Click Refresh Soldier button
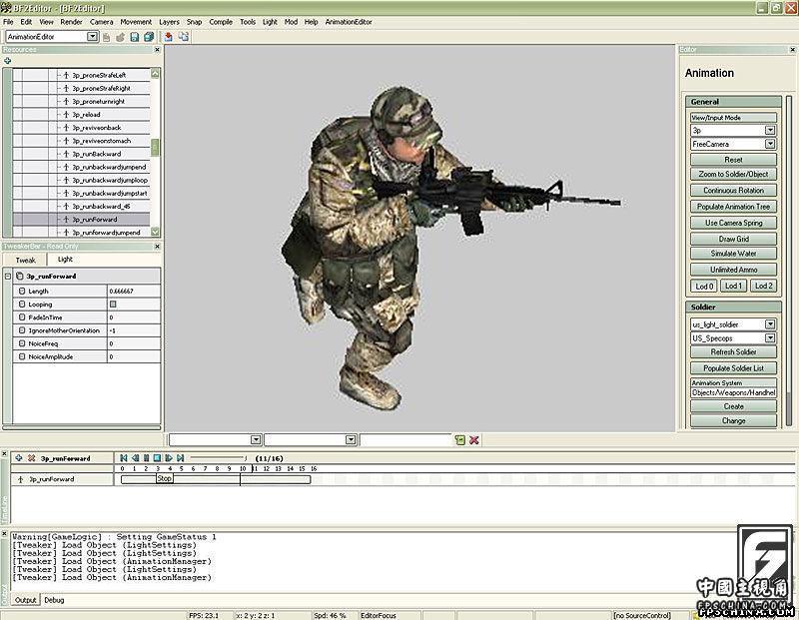Image resolution: width=799 pixels, height=620 pixels. click(733, 352)
